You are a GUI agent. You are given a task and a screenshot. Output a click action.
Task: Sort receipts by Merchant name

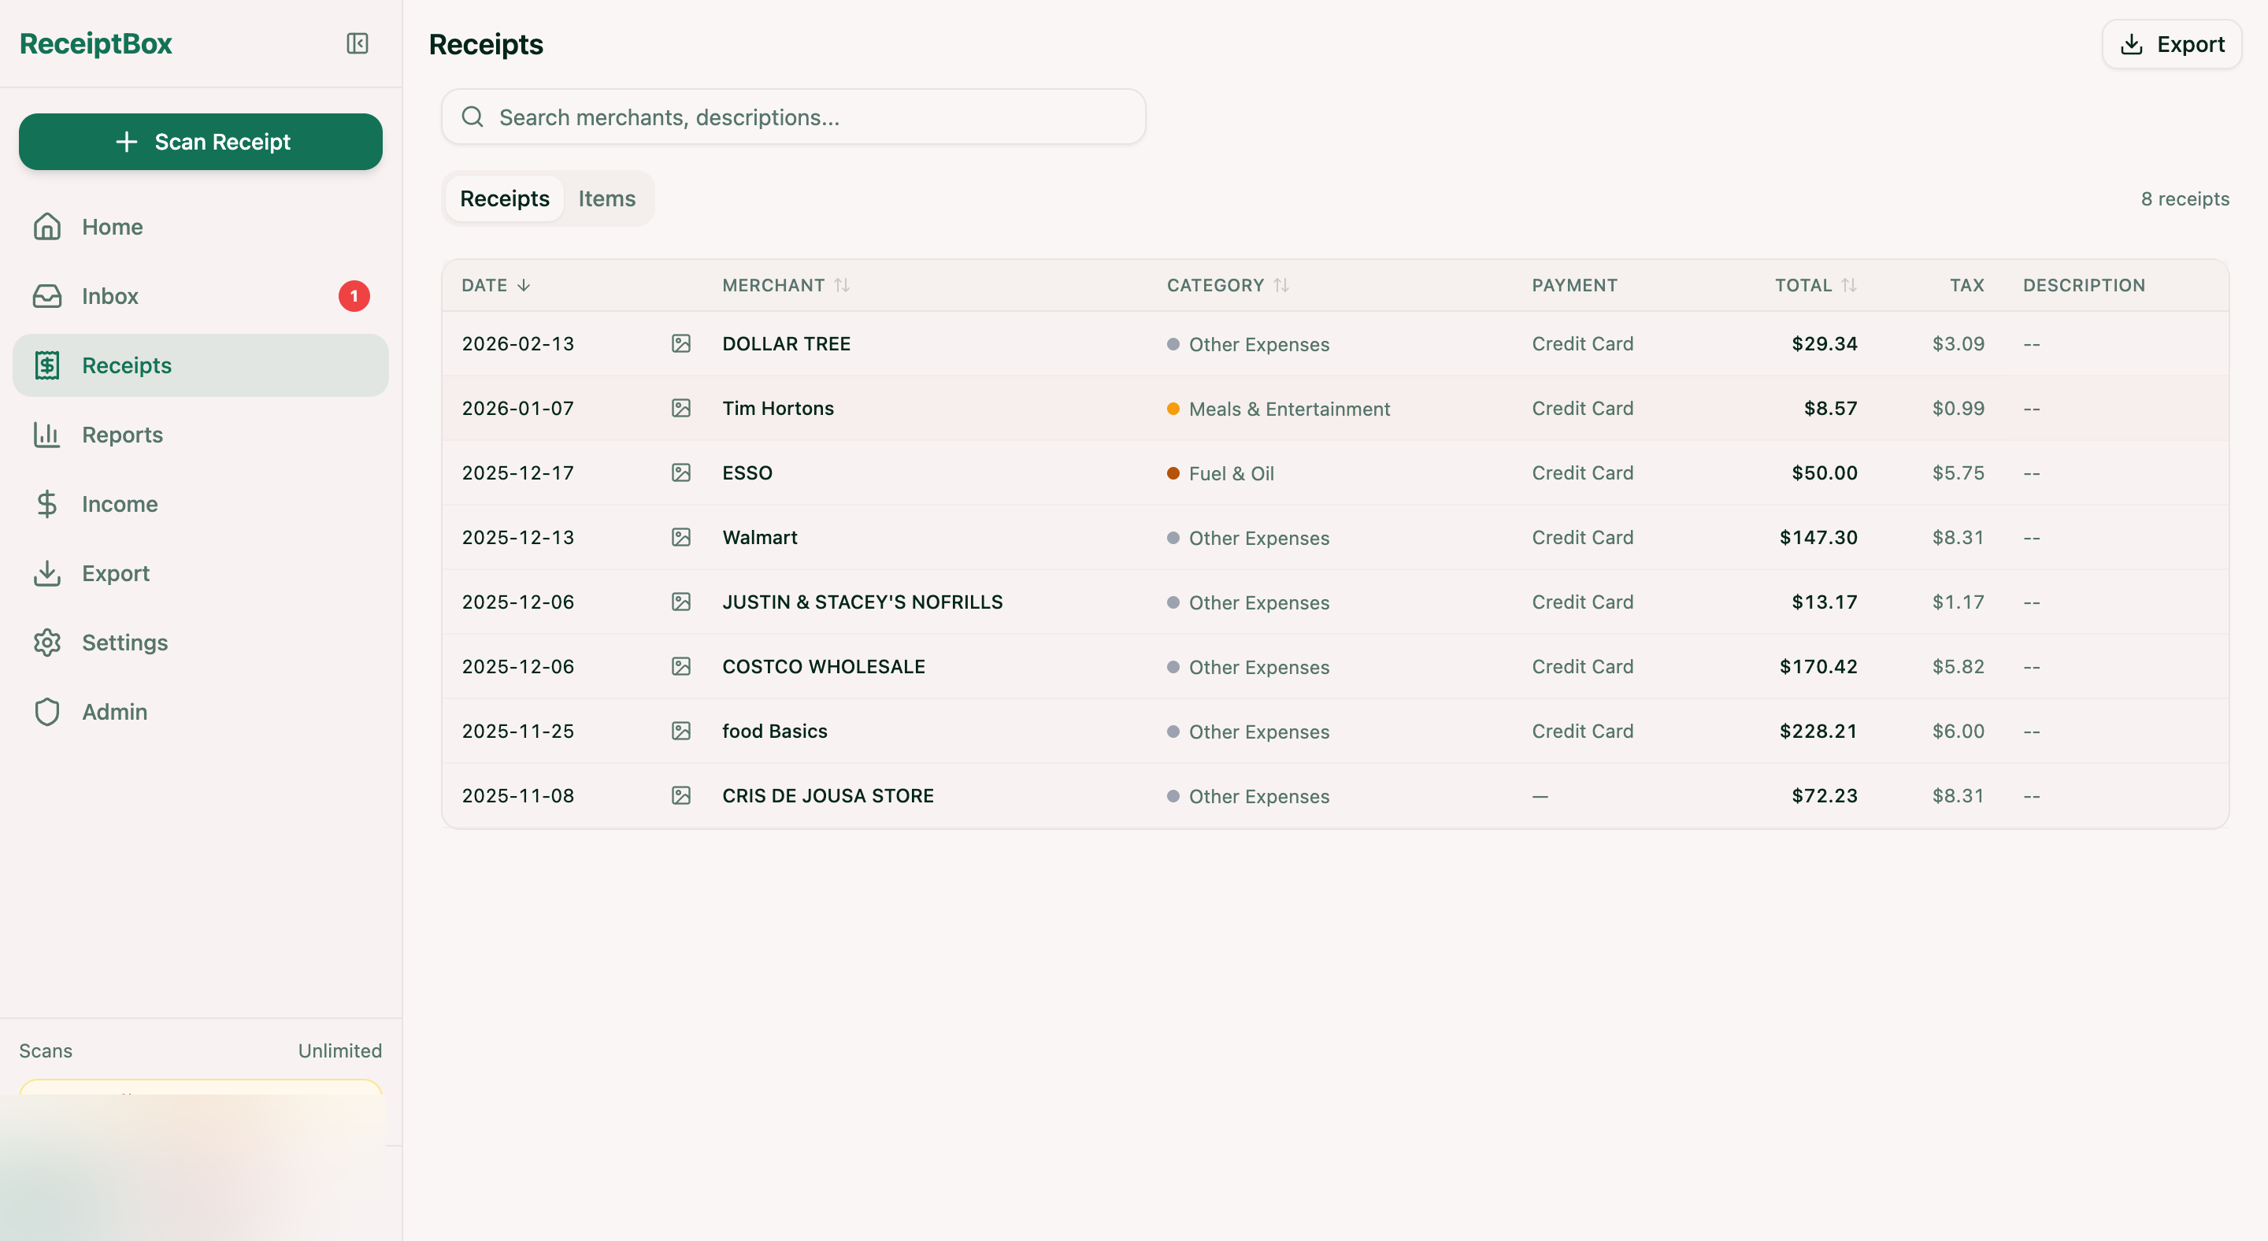click(786, 285)
